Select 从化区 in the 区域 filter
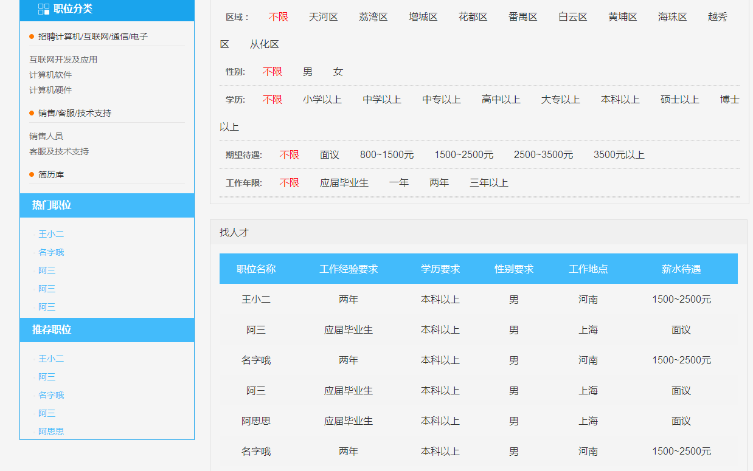Image resolution: width=753 pixels, height=471 pixels. (x=264, y=44)
